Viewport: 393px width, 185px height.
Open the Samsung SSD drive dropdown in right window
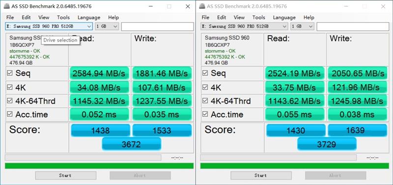coord(244,26)
